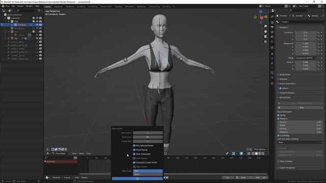
Task: Open View Layer properties tab icon
Action: click(272, 32)
